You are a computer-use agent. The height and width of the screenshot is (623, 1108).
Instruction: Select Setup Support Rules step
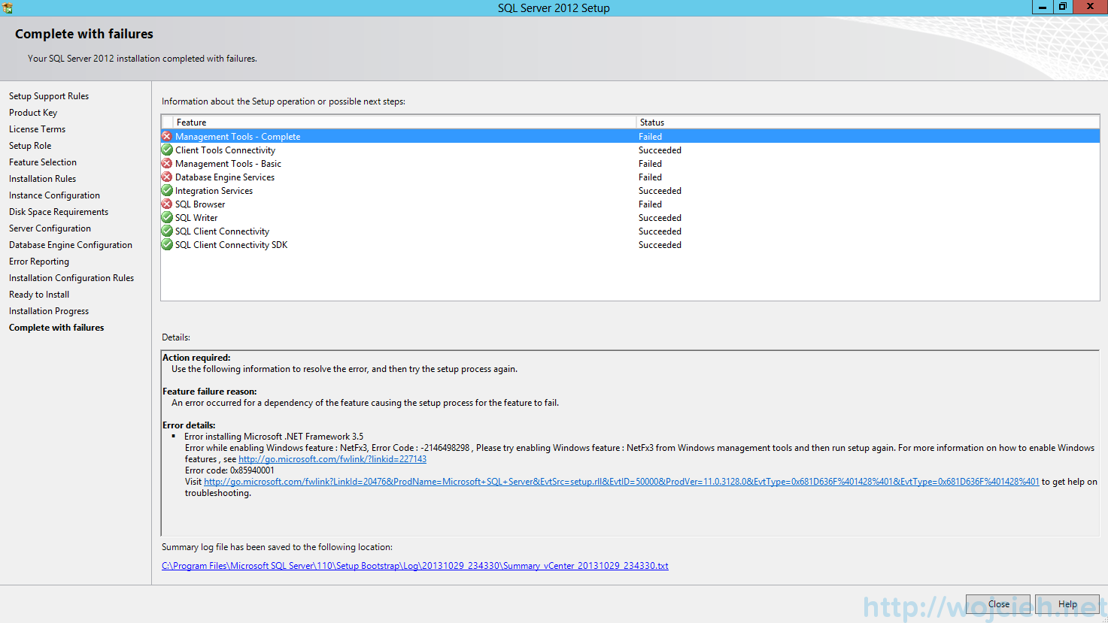49,96
